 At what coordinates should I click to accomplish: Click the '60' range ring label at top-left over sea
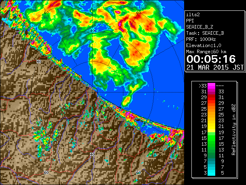point(46,13)
